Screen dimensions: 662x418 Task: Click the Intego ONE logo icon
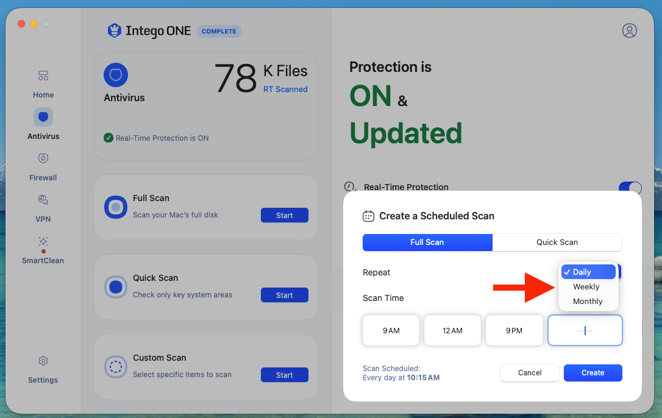coord(114,30)
